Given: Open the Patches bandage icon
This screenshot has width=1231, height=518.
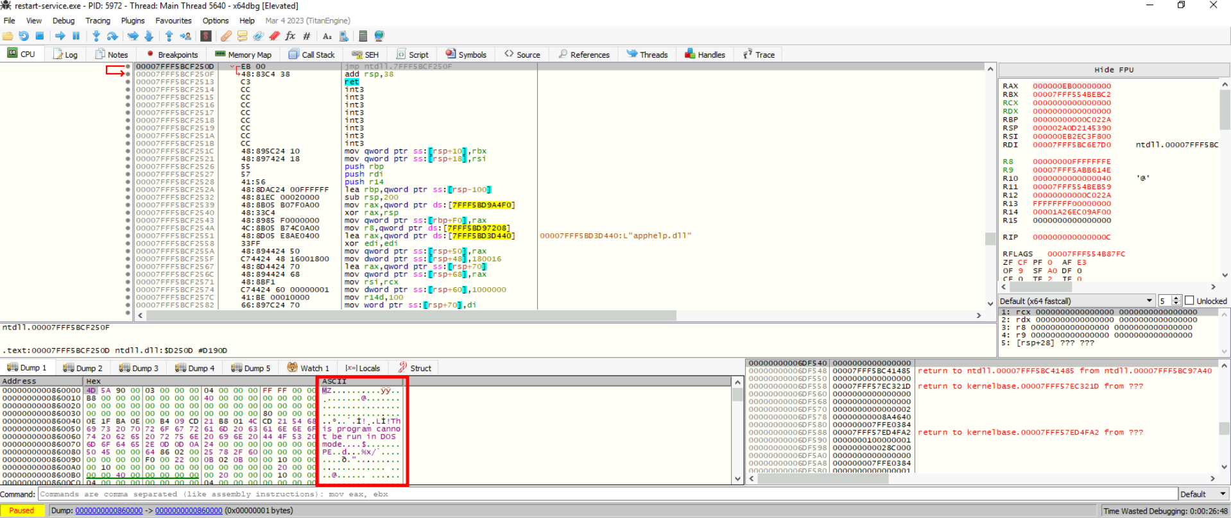Looking at the screenshot, I should pos(226,36).
